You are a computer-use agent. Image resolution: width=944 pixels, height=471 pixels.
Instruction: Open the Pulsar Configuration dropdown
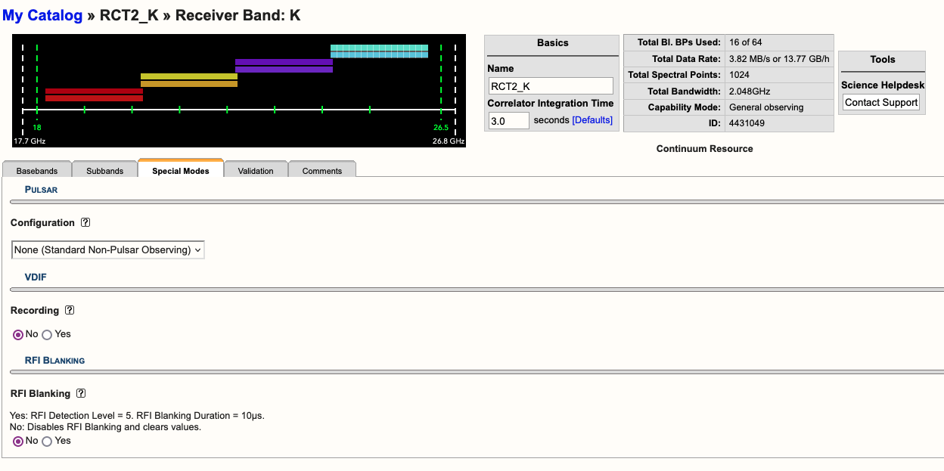click(x=108, y=249)
